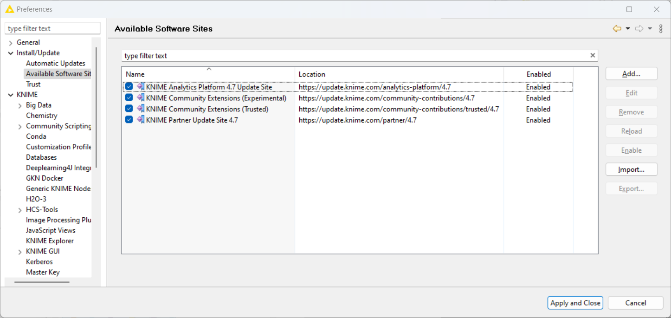Sort by the Name column header
Viewport: 671px width, 318px height.
pos(208,74)
